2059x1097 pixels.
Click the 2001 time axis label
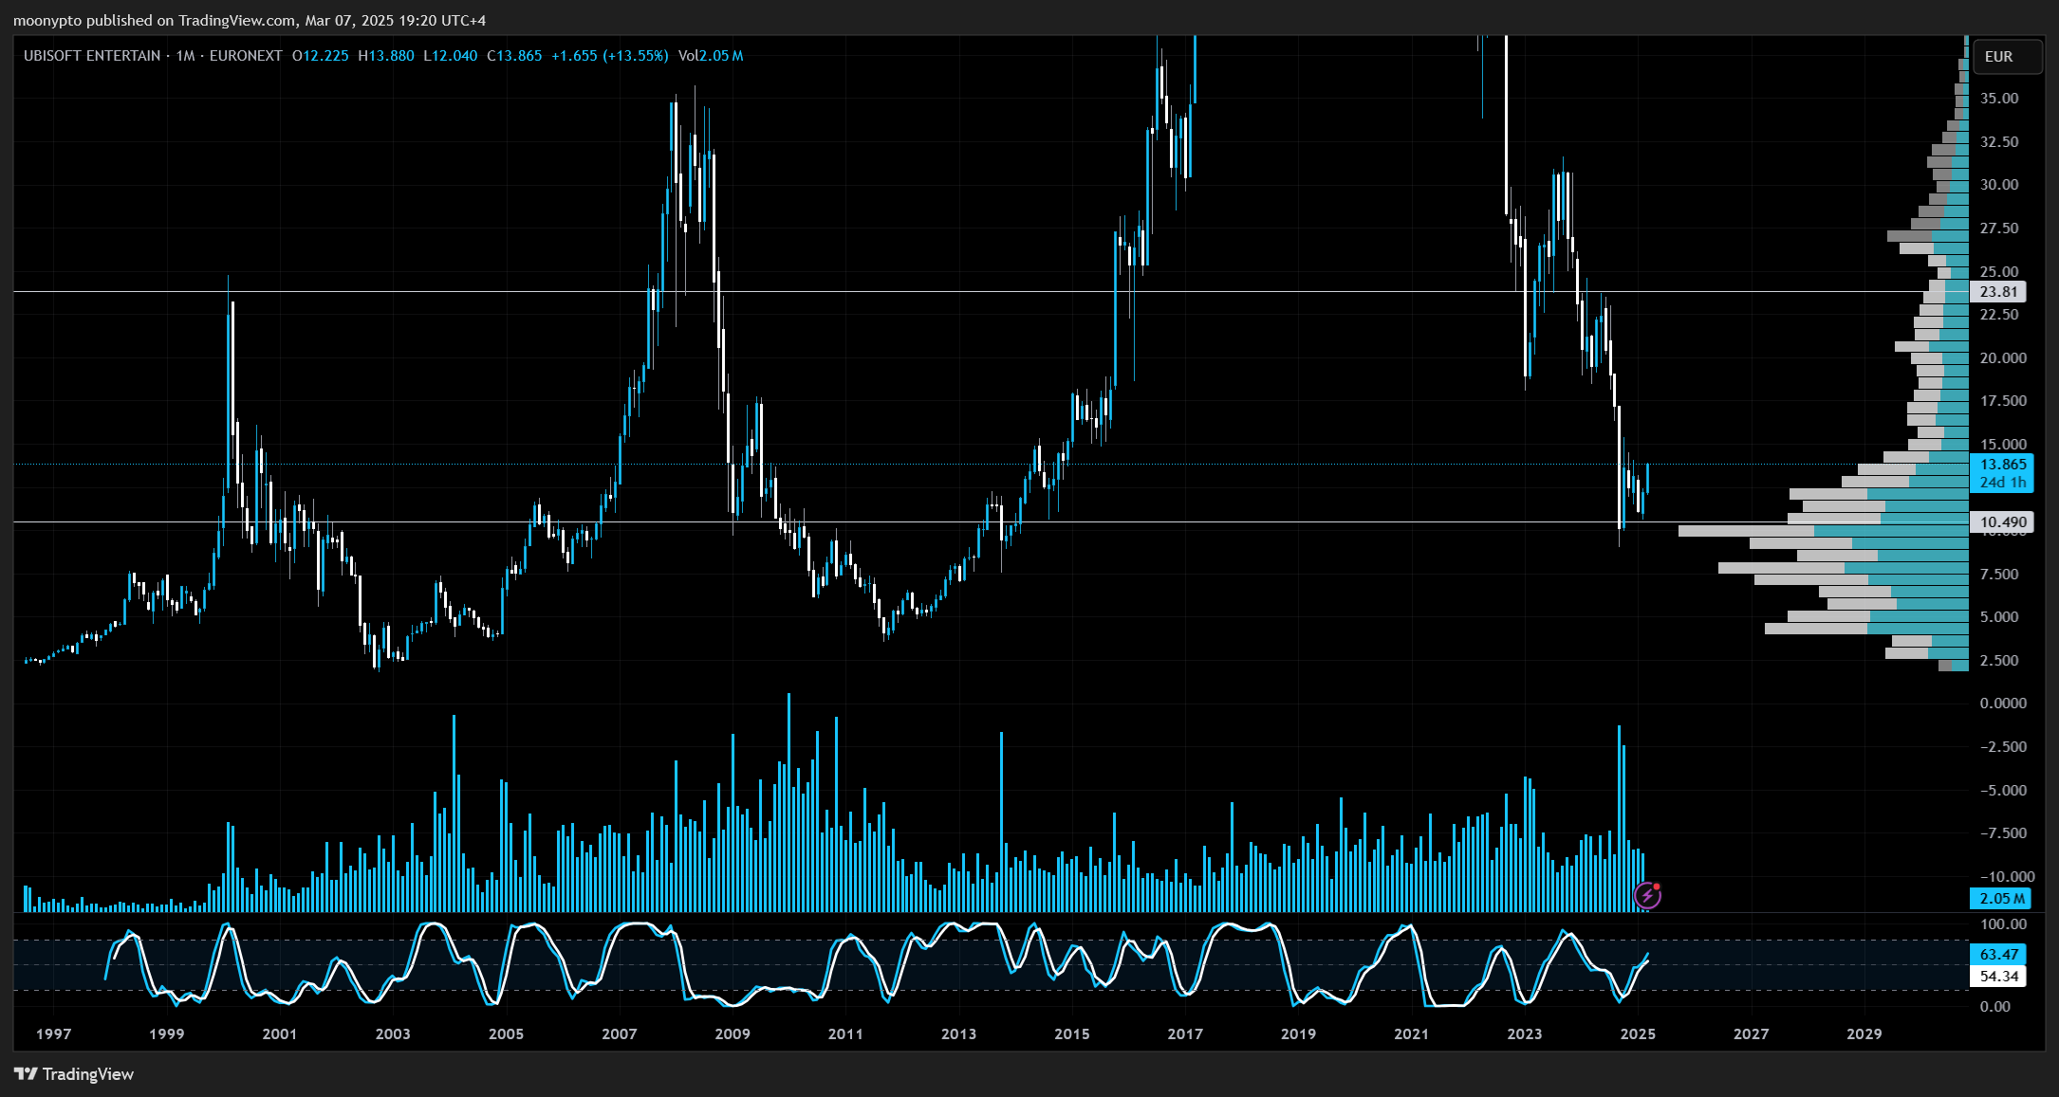[280, 1034]
